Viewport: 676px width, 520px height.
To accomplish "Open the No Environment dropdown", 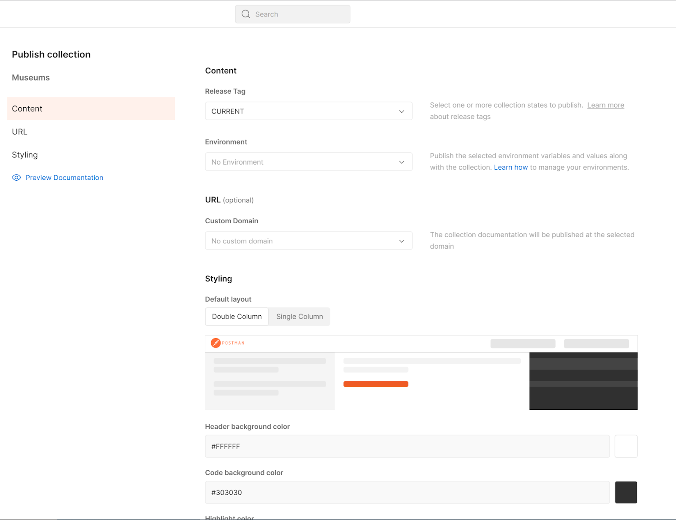I will click(308, 162).
